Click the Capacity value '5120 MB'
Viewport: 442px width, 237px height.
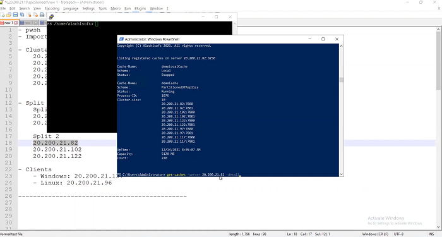tap(168, 154)
